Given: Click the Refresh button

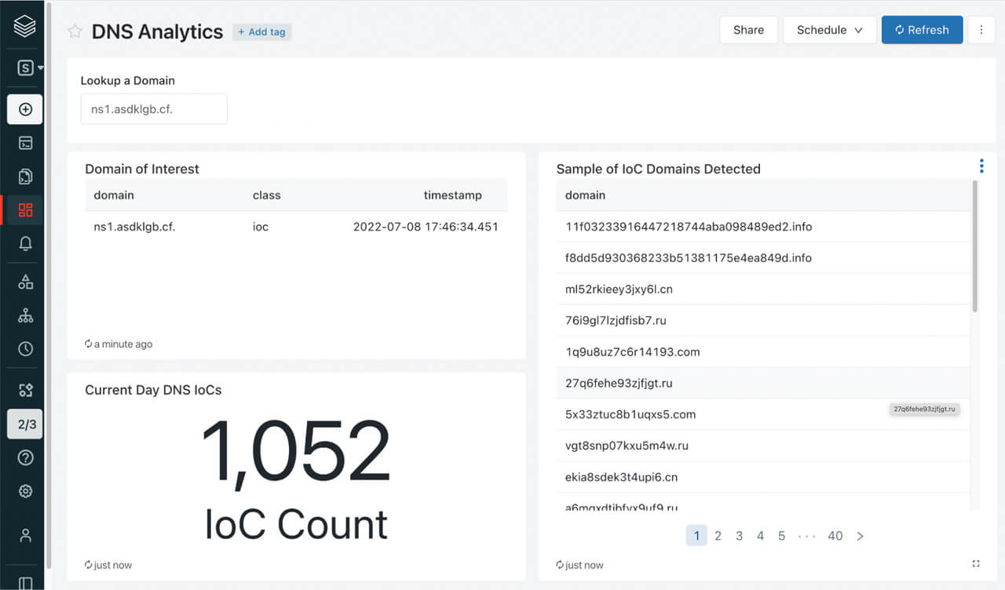Looking at the screenshot, I should pyautogui.click(x=922, y=30).
